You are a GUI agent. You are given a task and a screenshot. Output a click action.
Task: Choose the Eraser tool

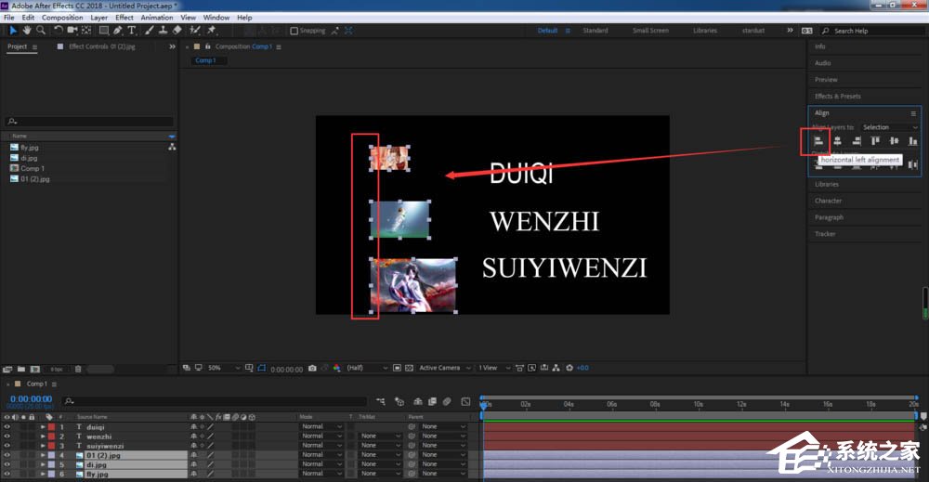tap(177, 31)
